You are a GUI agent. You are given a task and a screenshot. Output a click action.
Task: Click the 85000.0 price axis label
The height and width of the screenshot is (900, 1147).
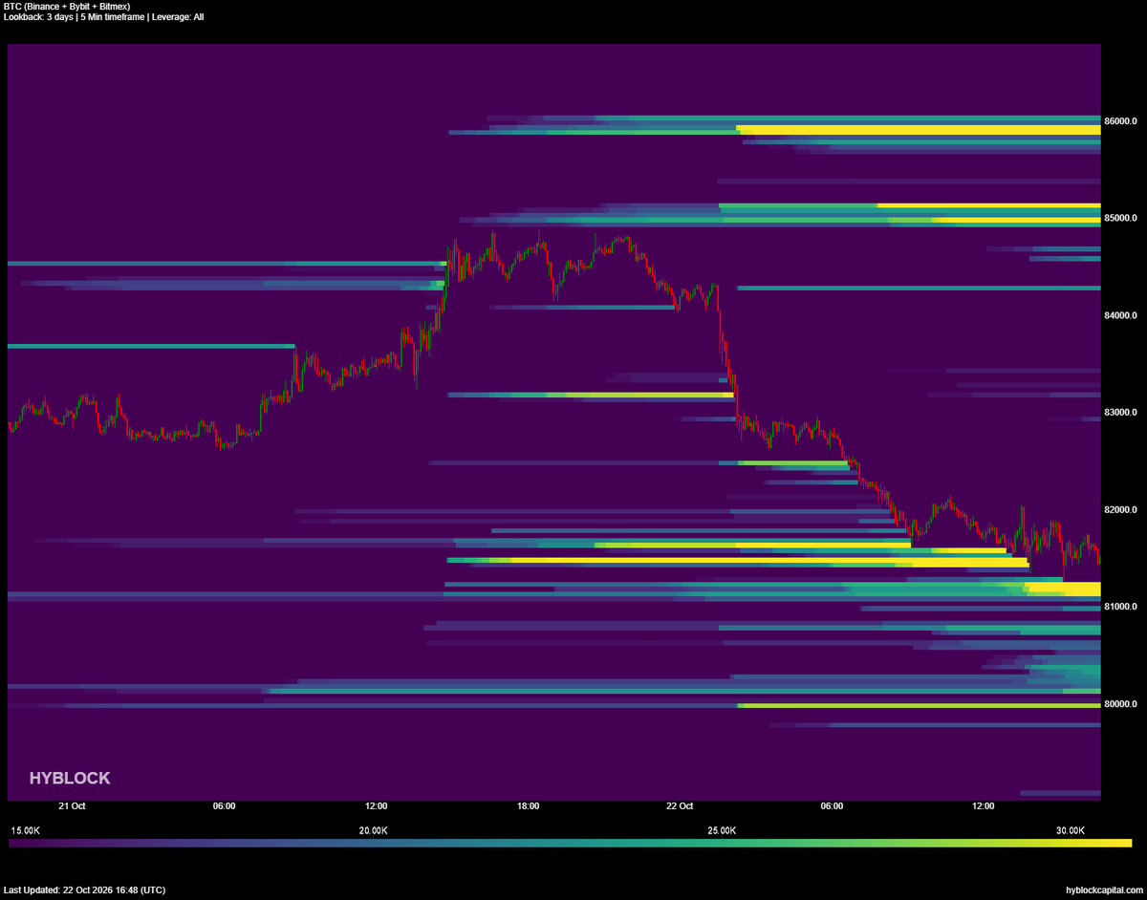pos(1120,219)
